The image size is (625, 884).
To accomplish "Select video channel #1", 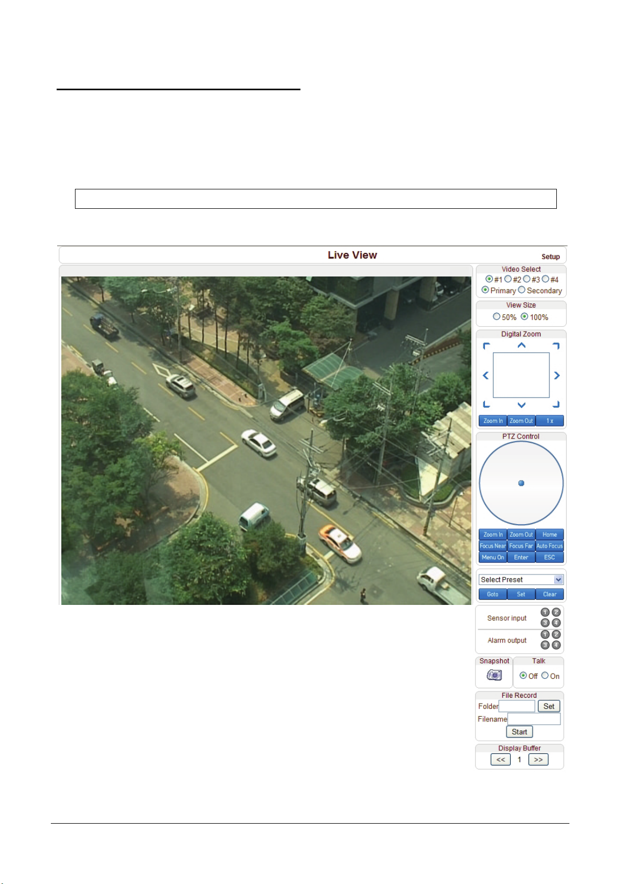I will [489, 279].
